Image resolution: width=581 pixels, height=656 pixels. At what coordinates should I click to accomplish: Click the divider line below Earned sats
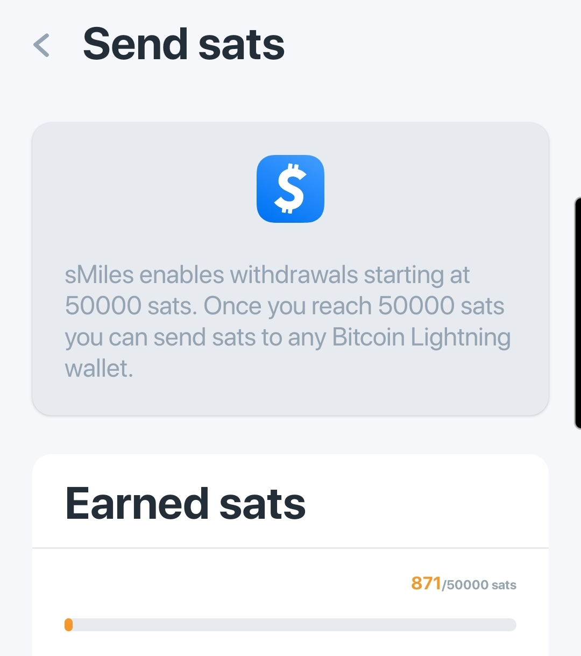point(290,548)
